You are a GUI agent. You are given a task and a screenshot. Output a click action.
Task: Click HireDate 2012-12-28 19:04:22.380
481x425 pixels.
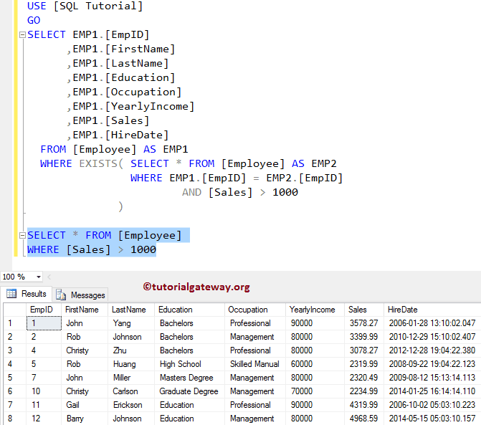pyautogui.click(x=432, y=350)
